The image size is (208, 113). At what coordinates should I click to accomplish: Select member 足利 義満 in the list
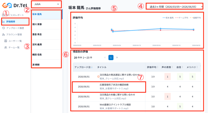46,45
